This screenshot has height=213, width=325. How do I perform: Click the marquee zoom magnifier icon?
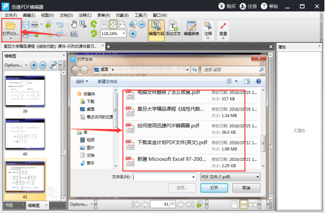tap(133, 24)
